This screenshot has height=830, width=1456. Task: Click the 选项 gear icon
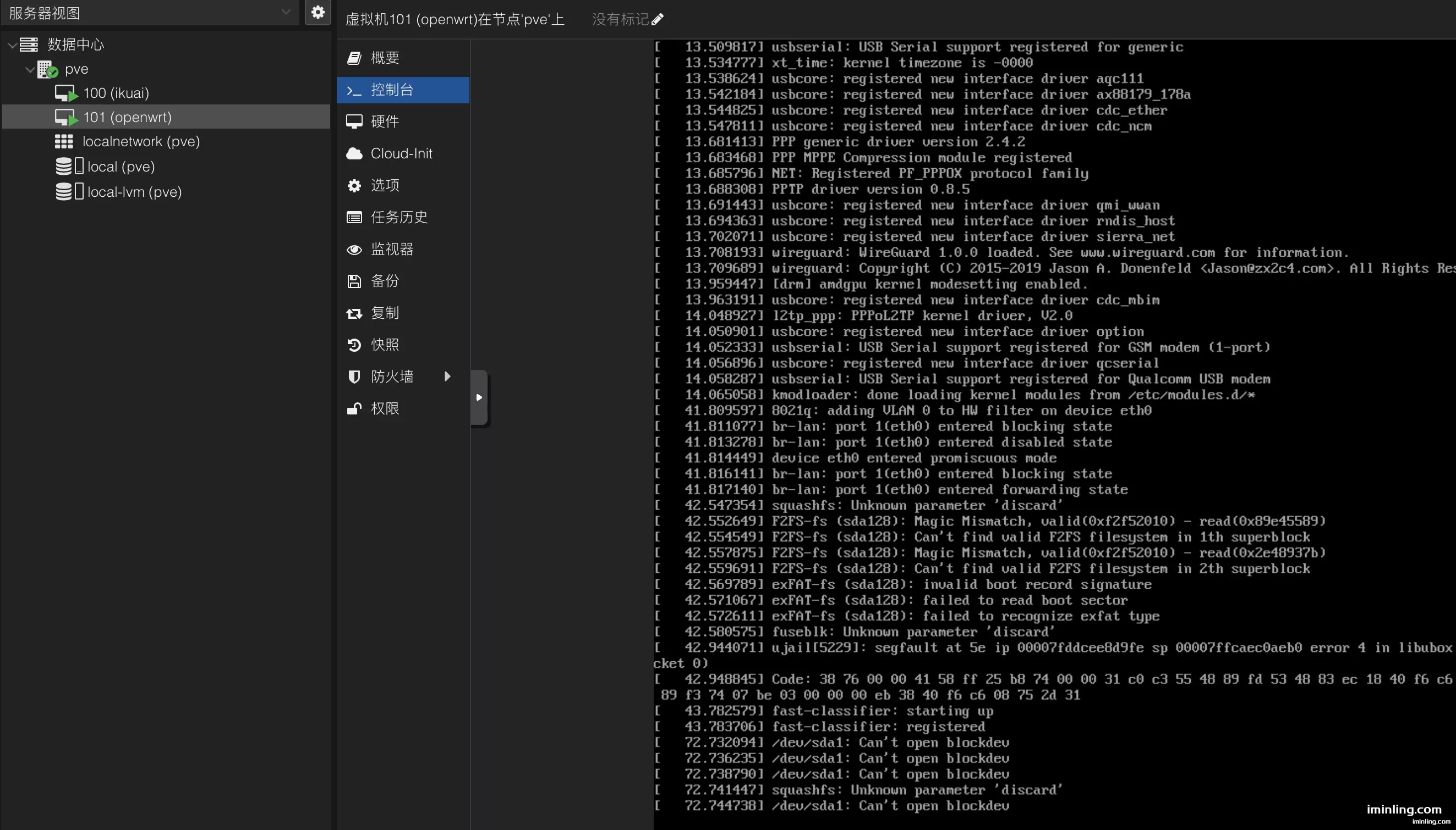[354, 185]
